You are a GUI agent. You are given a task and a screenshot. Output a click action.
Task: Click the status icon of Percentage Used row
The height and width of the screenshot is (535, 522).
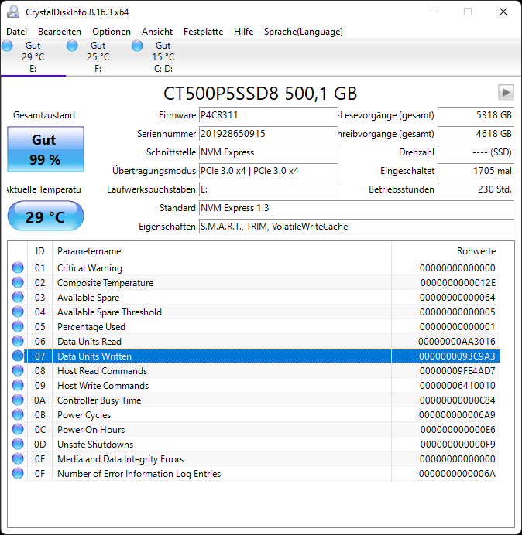[18, 326]
